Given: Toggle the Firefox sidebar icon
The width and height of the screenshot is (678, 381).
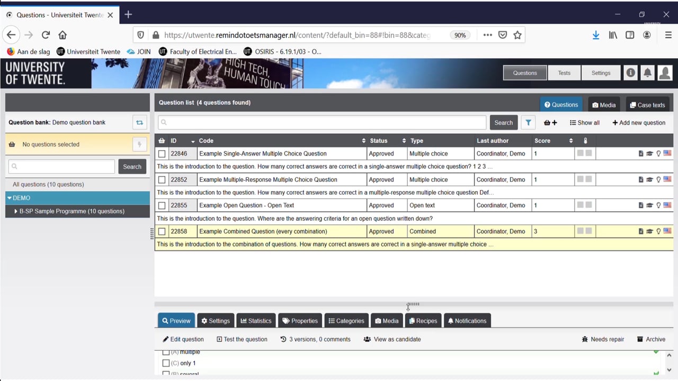Looking at the screenshot, I should click(630, 35).
